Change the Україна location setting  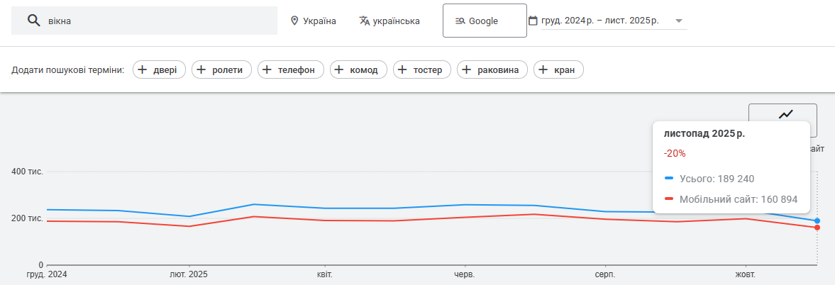[x=319, y=21]
